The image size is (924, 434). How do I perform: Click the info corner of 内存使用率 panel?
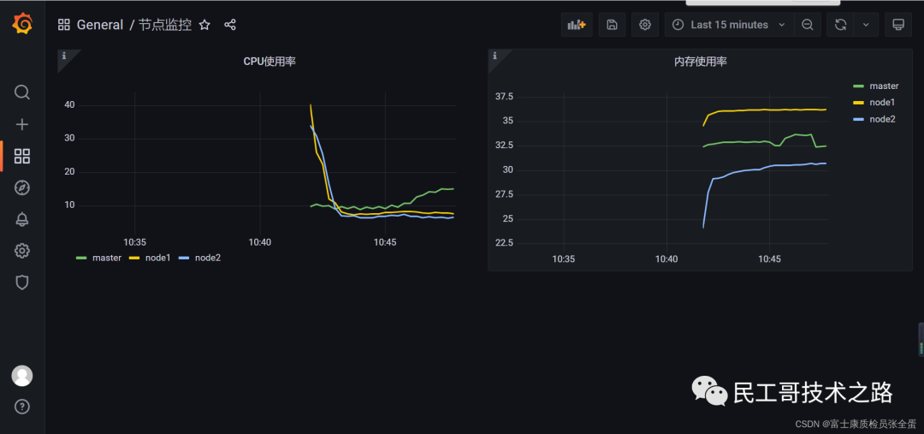(x=495, y=56)
